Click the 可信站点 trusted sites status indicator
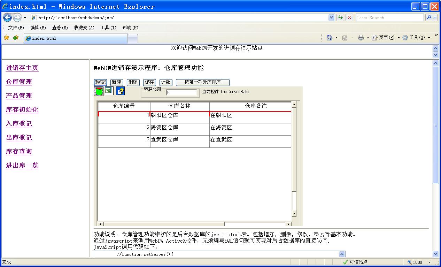441x267 pixels. 355,262
